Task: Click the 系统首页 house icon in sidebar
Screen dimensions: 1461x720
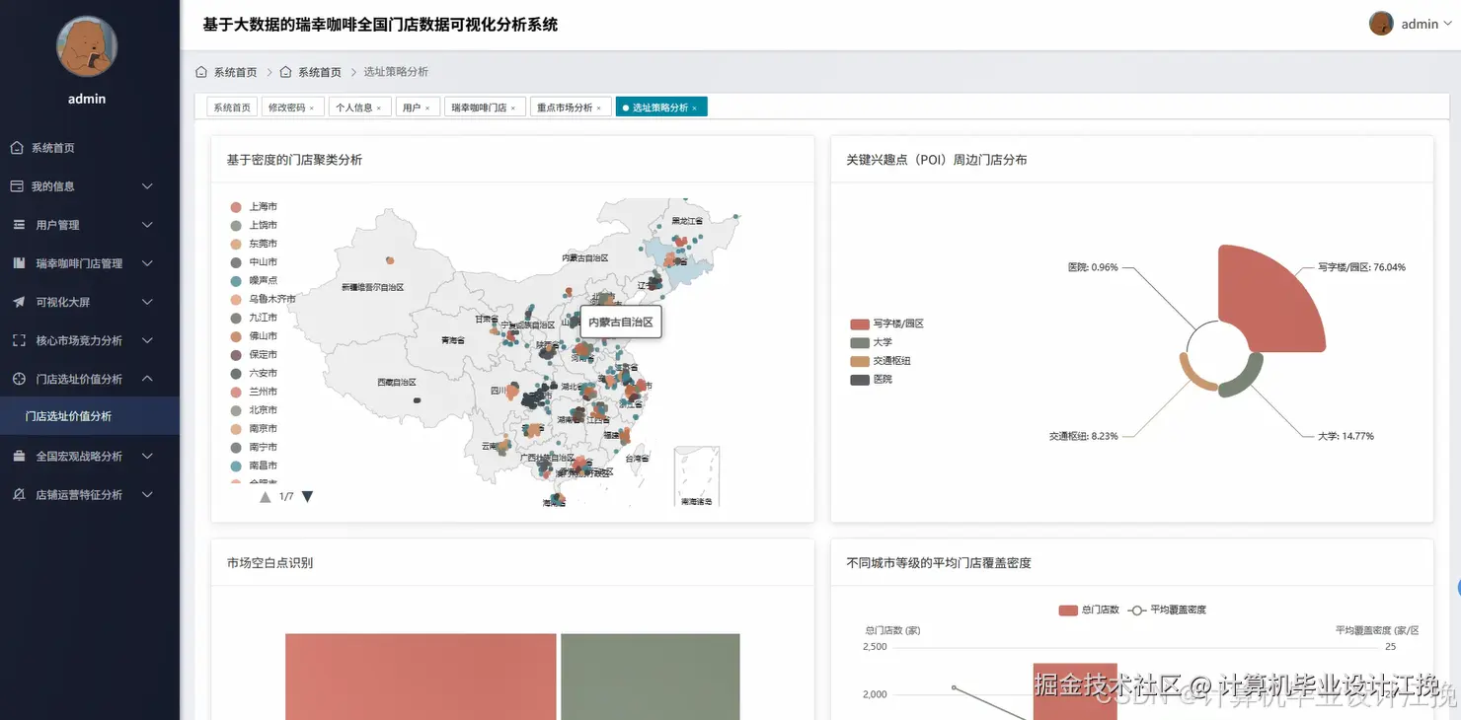Action: (17, 148)
